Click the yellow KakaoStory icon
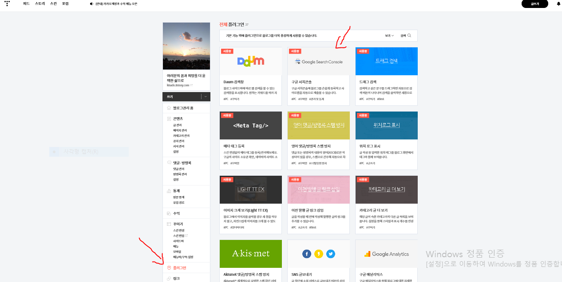The height and width of the screenshot is (282, 562). 319,254
